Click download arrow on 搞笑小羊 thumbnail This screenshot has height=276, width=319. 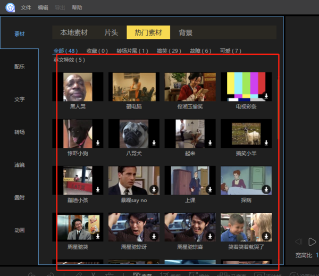(266, 143)
